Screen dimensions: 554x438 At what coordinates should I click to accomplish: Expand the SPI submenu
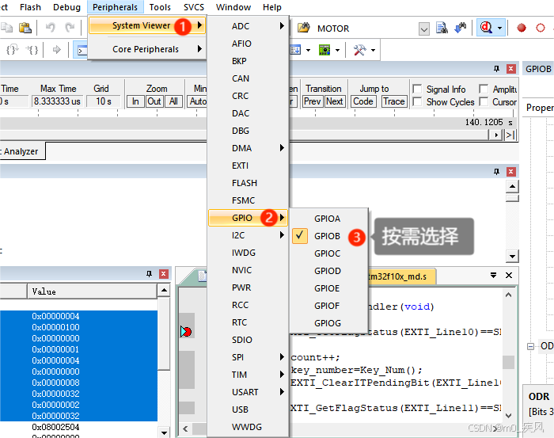248,357
